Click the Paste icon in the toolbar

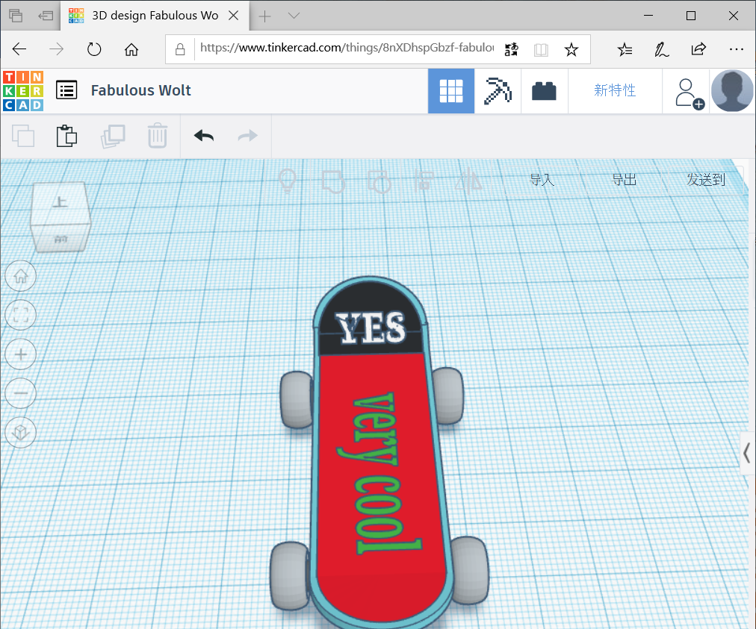66,136
